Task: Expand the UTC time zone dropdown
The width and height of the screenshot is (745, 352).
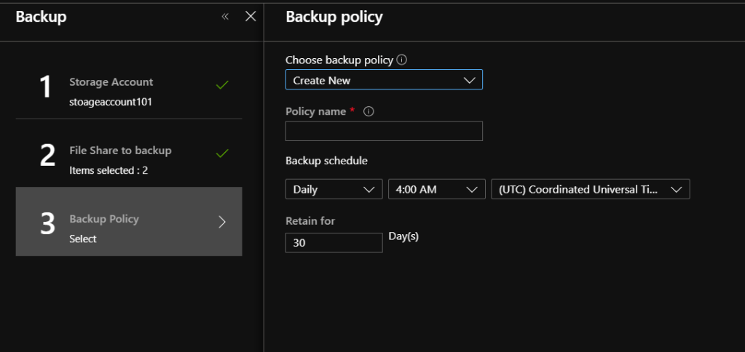Action: 590,190
